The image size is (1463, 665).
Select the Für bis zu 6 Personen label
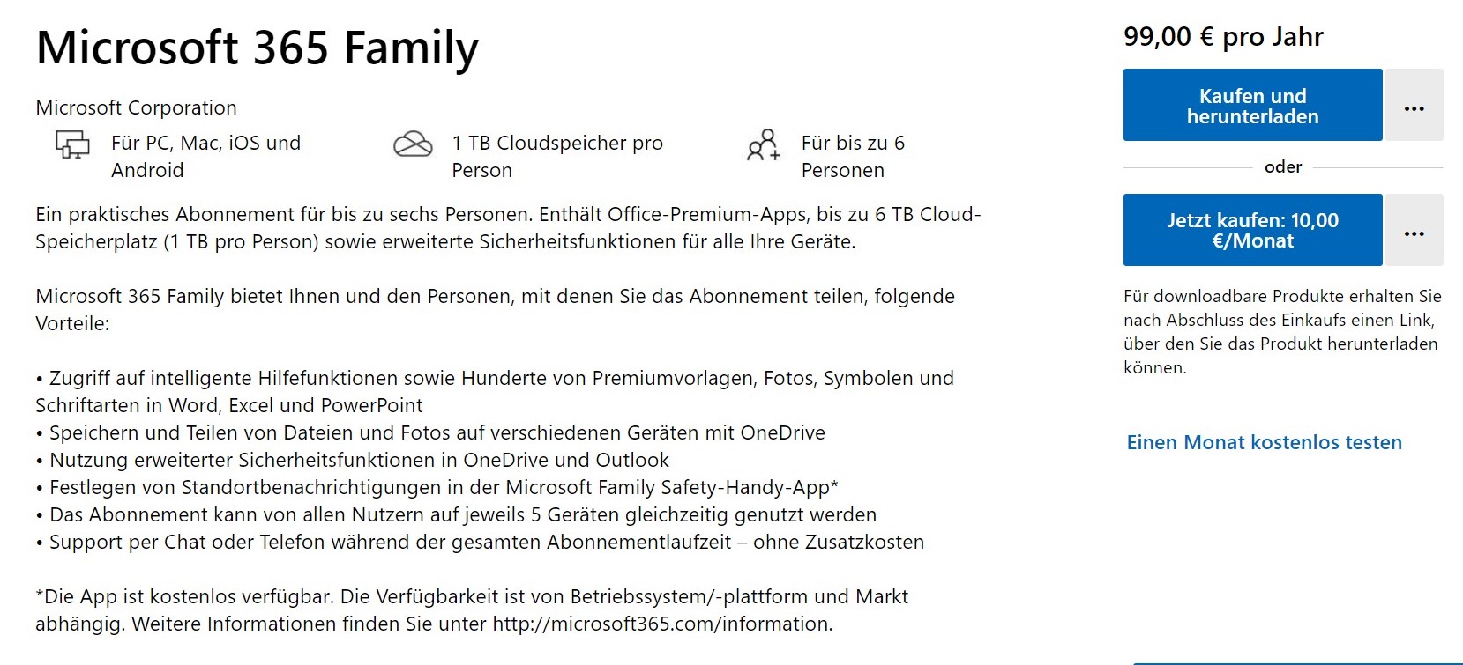[853, 156]
